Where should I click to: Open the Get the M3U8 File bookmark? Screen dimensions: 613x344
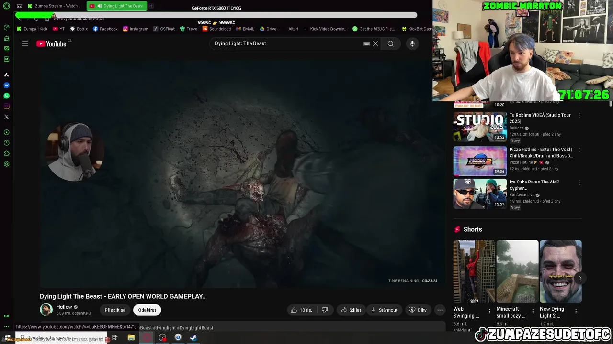point(374,29)
